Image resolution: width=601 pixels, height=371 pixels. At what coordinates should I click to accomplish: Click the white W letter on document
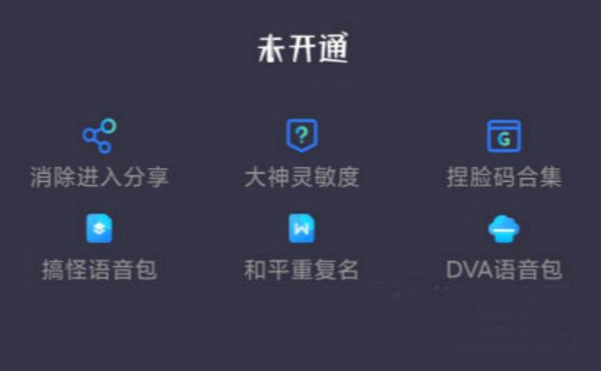pos(301,229)
